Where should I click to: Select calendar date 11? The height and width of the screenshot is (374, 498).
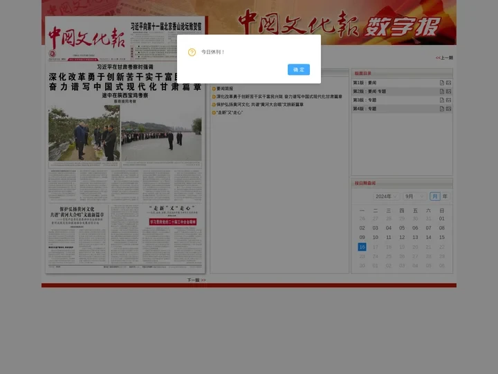coord(389,238)
